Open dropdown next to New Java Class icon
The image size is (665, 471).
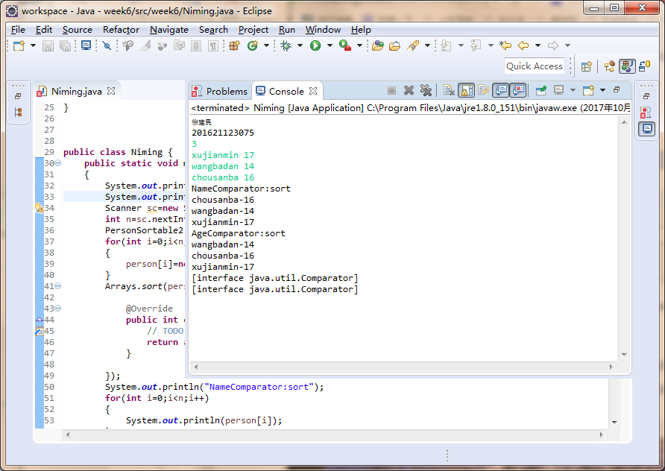click(266, 45)
